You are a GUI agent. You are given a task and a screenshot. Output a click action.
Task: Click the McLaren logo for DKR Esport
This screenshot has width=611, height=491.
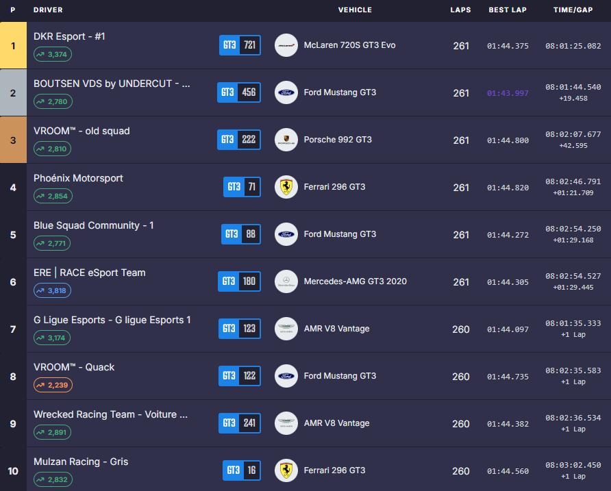pos(286,45)
